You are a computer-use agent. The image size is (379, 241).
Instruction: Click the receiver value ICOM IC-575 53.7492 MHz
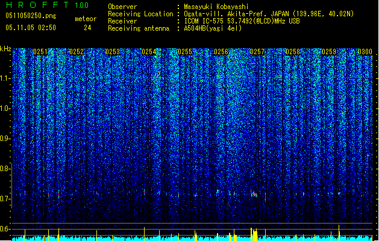pos(242,21)
